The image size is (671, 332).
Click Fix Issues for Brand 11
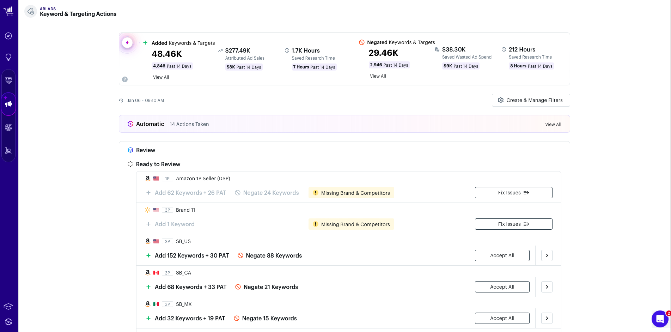(x=513, y=224)
